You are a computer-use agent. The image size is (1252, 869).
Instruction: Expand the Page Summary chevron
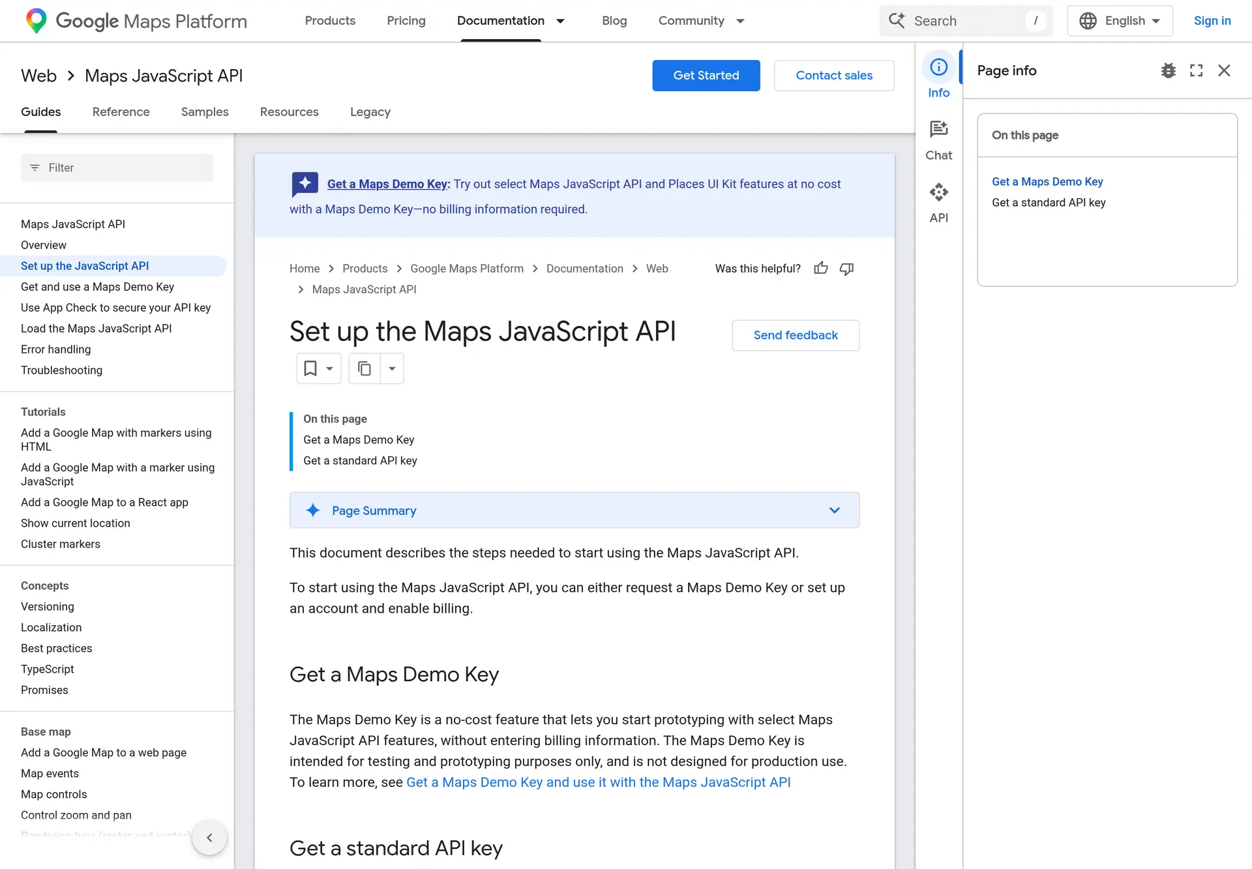tap(834, 510)
